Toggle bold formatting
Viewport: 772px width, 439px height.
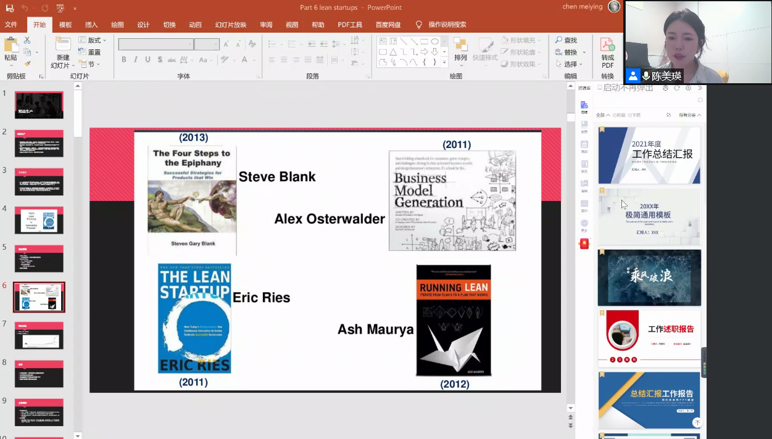pos(124,60)
